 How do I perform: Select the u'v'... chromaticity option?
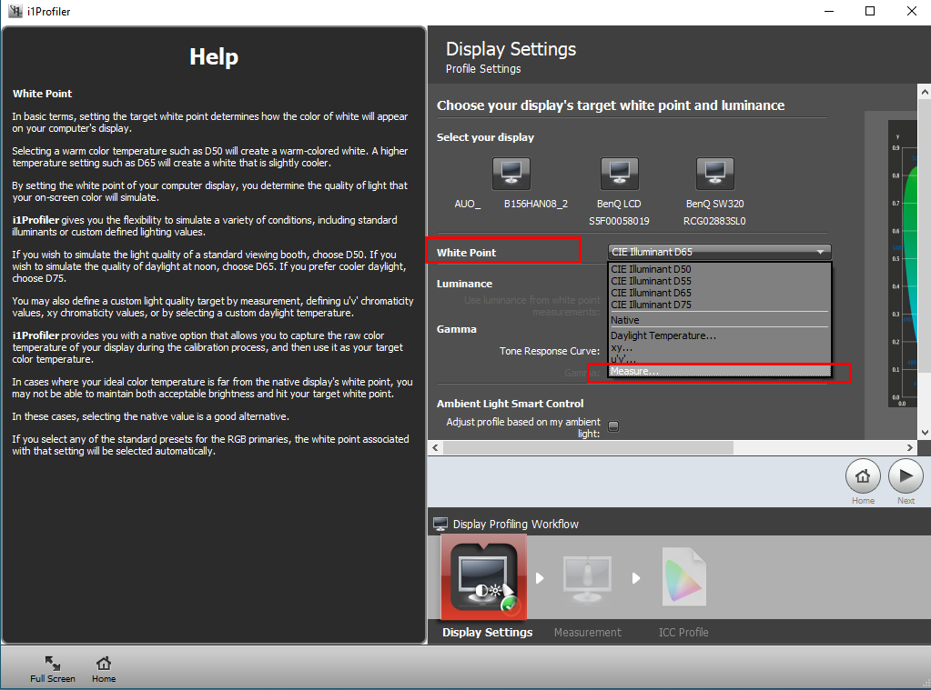coord(719,359)
